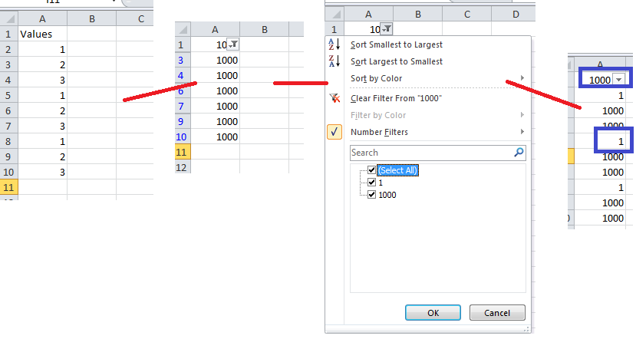
Task: Click value 2 in first sheet row 6
Action: (x=43, y=110)
